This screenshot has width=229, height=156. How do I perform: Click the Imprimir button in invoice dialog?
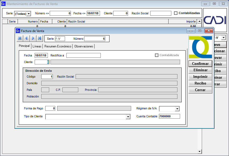click(x=200, y=77)
